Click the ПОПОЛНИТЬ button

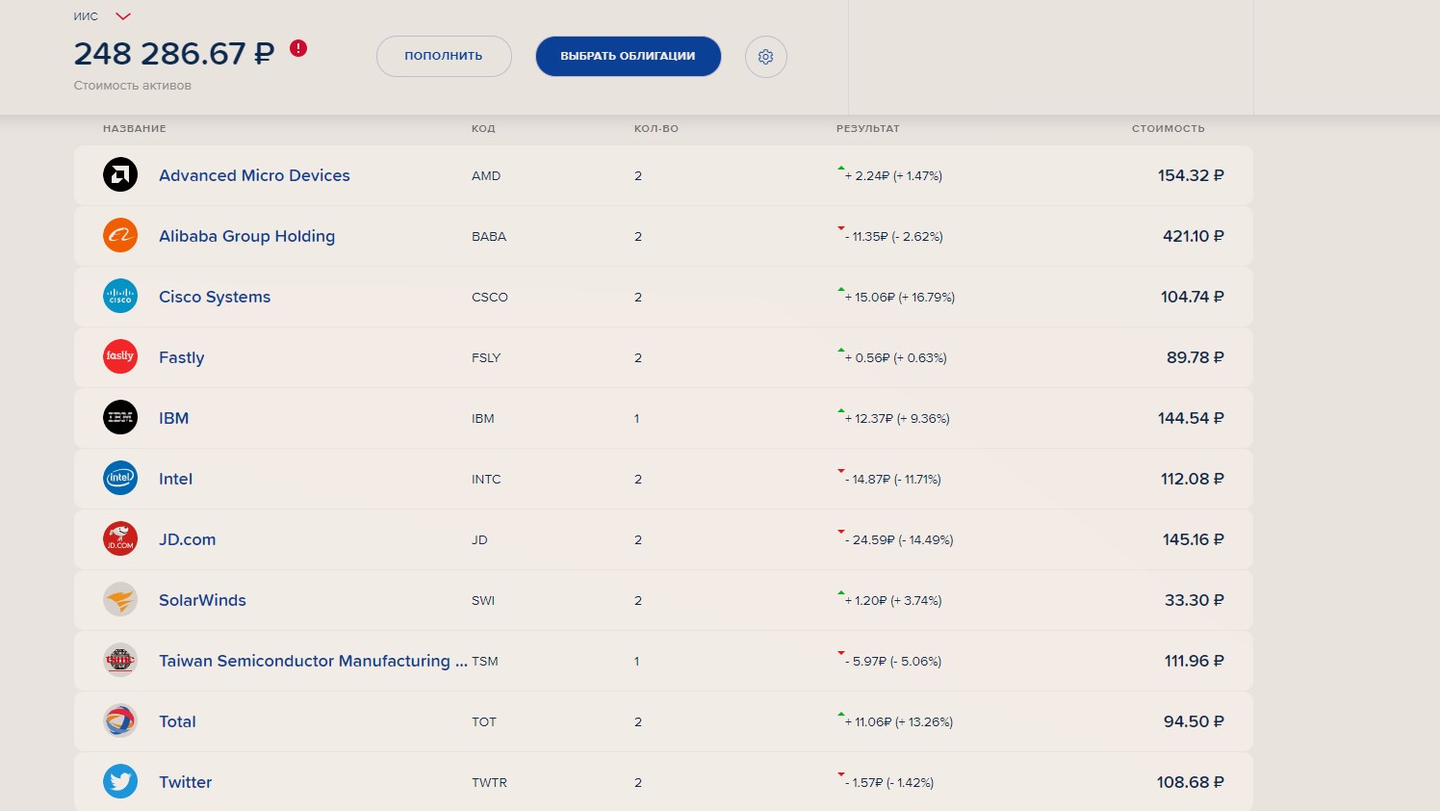(444, 56)
